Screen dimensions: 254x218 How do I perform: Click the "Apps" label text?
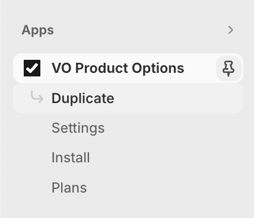coord(37,30)
